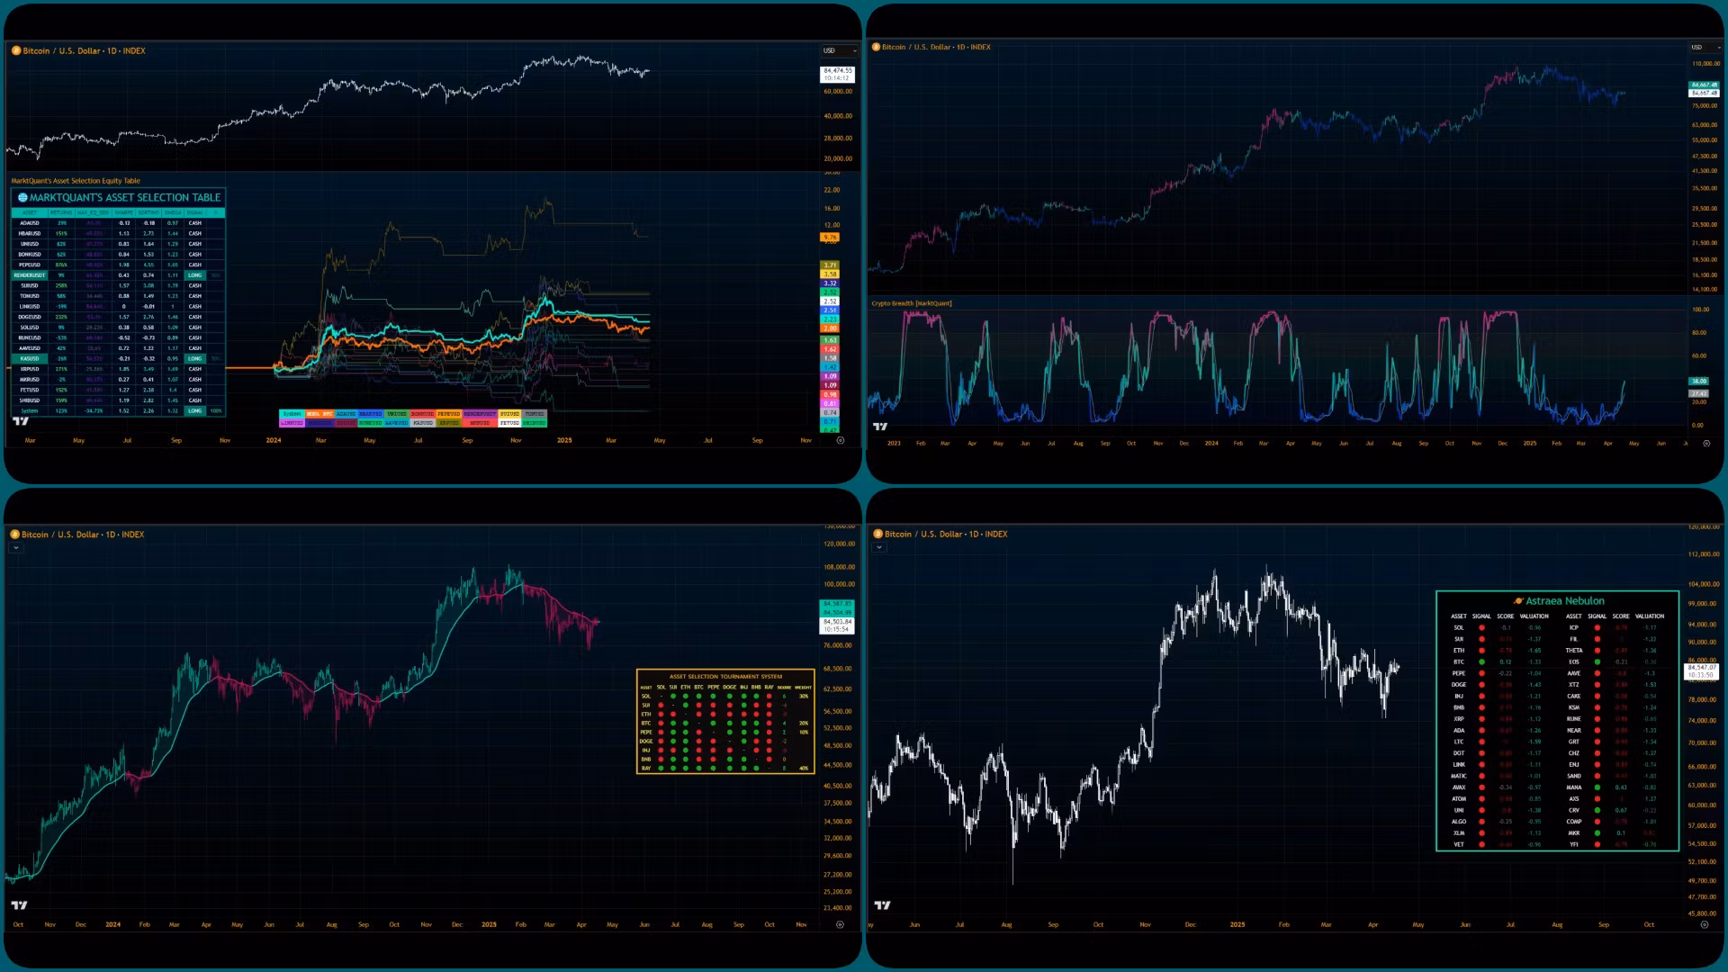Collapse legend chevron in bottom-right chart
The image size is (1728, 972).
click(x=879, y=547)
